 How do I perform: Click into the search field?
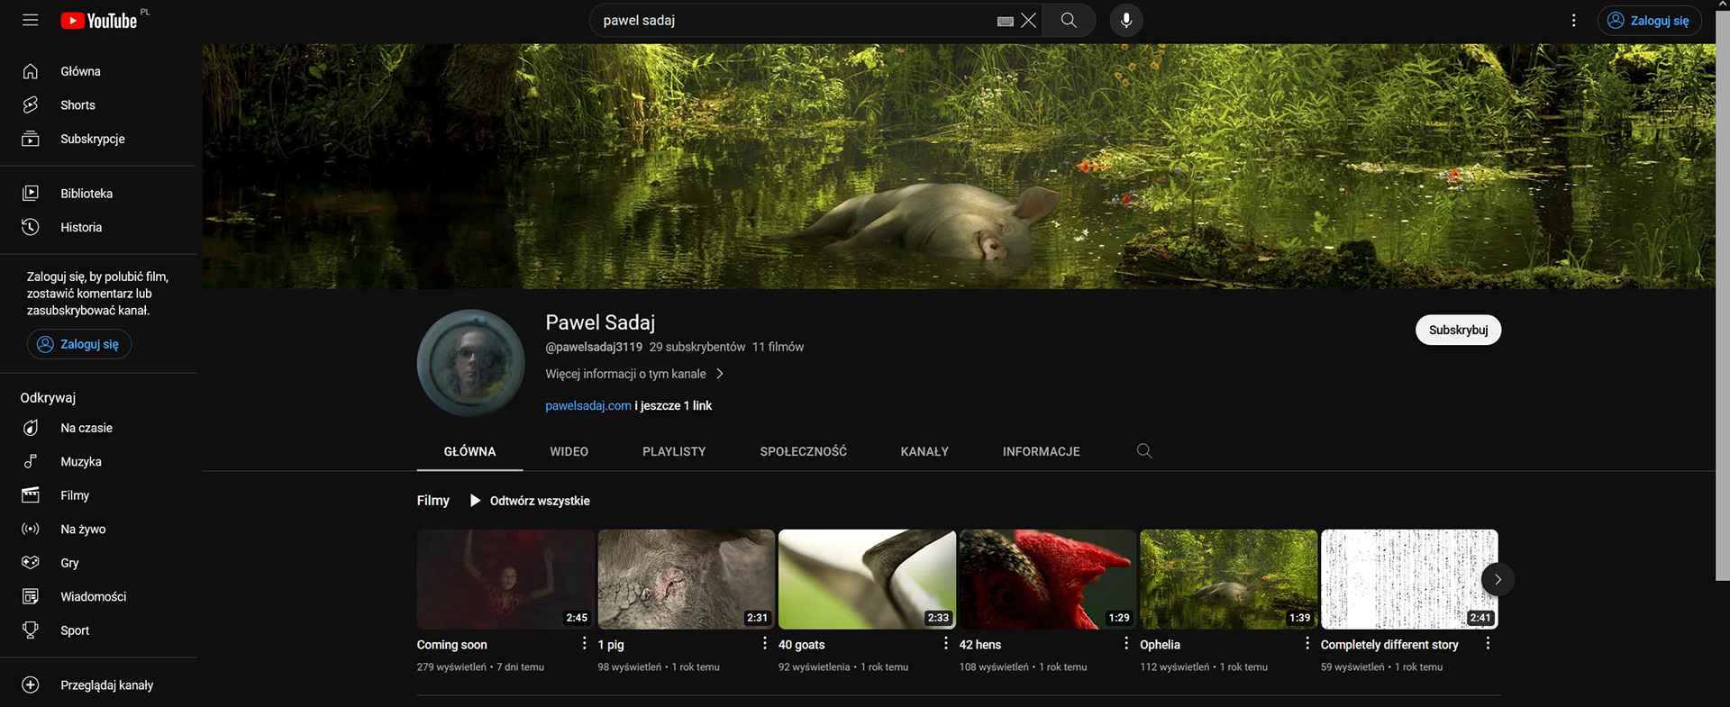pos(793,20)
